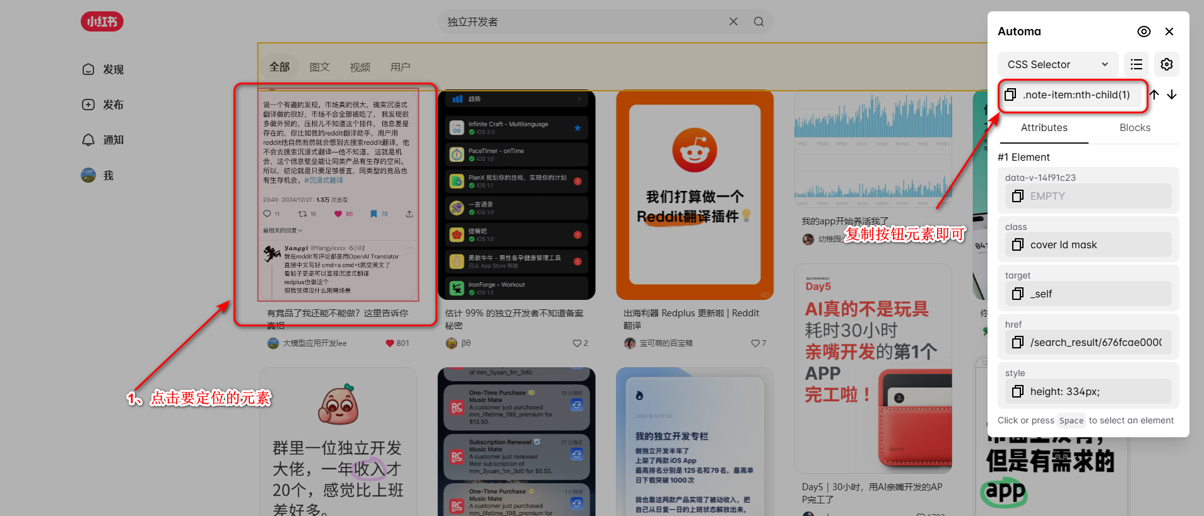Select the 视频 filter tab
Viewport: 1204px width, 516px height.
tap(360, 67)
